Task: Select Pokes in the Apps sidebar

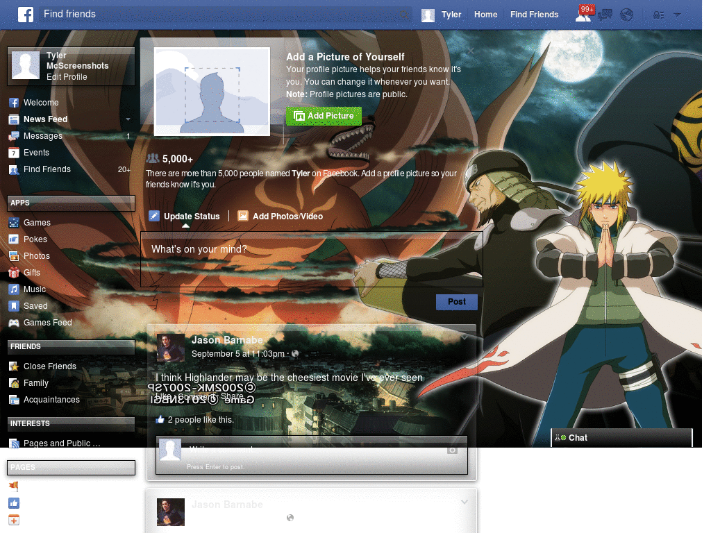Action: (15, 239)
